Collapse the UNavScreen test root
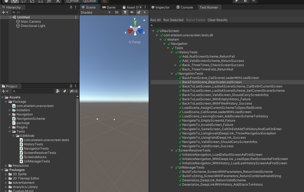304x192 pixels. click(x=153, y=31)
